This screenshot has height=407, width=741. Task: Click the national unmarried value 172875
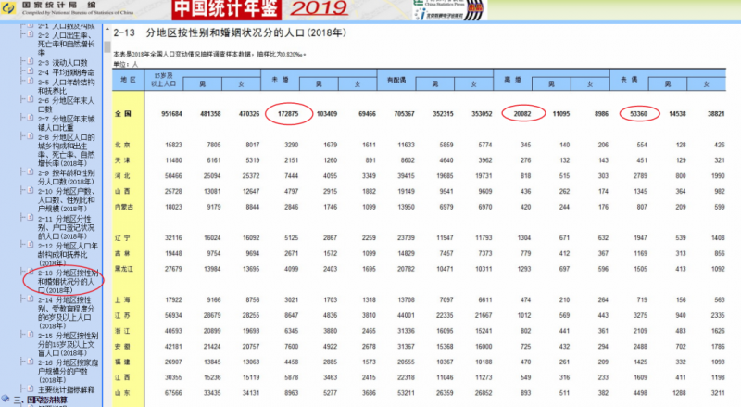tap(288, 114)
